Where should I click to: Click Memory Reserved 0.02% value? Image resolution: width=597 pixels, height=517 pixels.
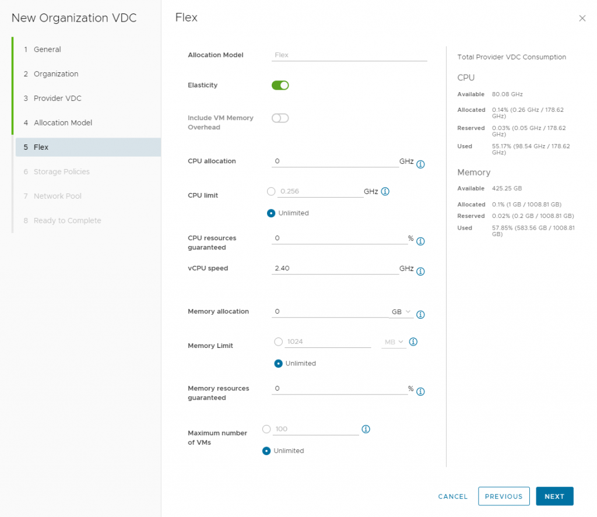533,216
